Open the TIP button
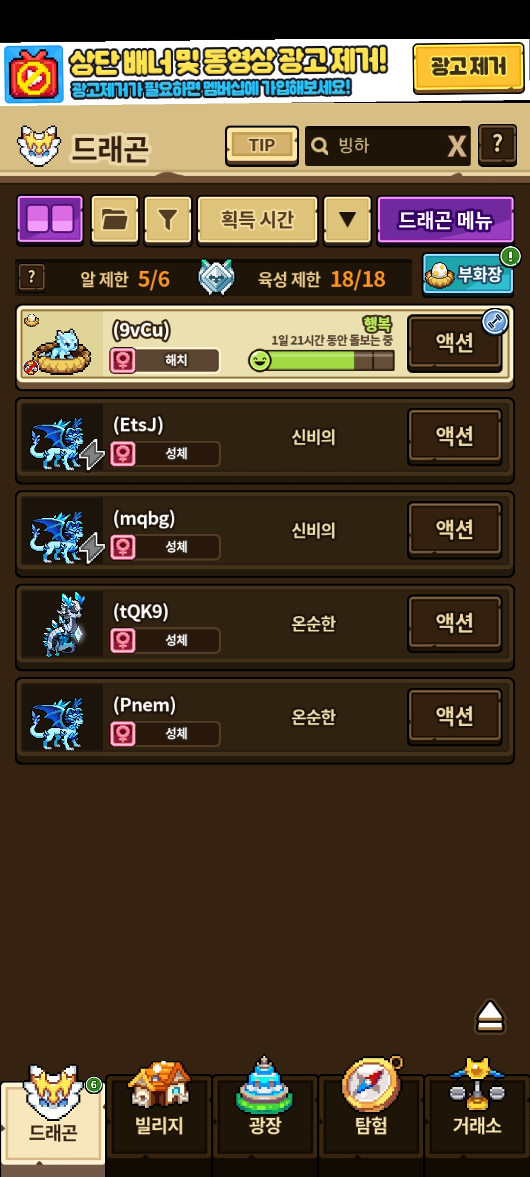 (x=262, y=146)
